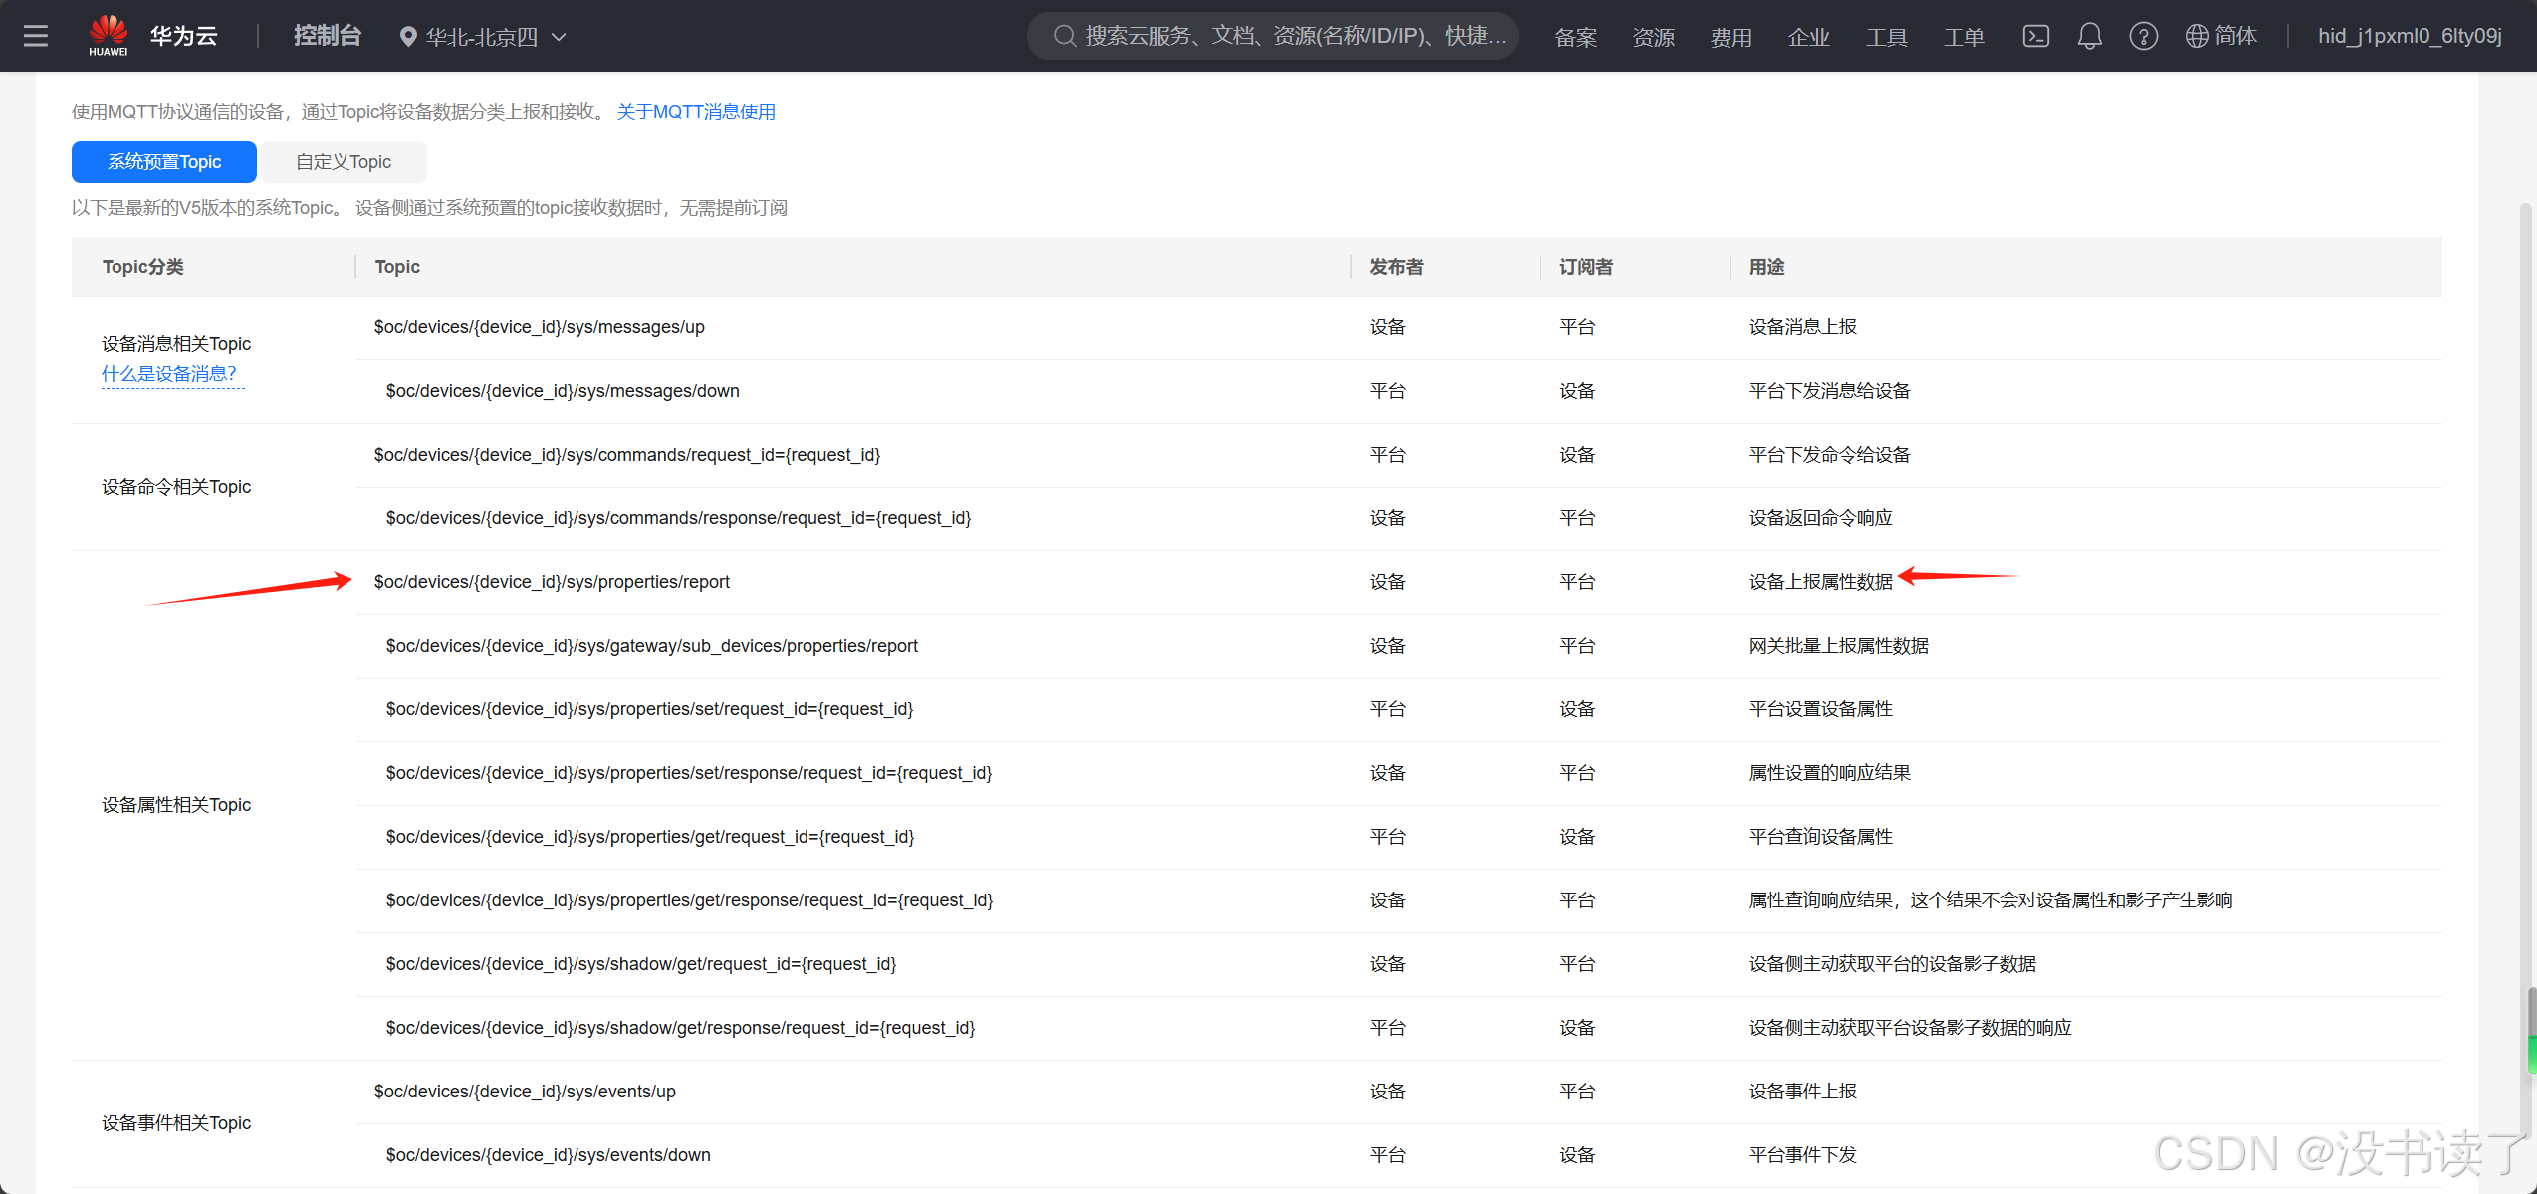
Task: Switch to the 自定义Topic tab
Action: [344, 162]
